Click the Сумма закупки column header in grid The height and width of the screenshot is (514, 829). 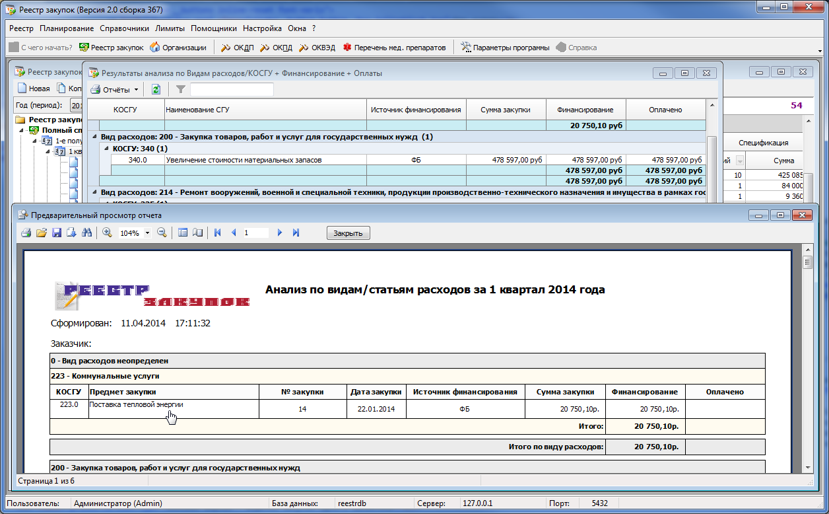pyautogui.click(x=506, y=110)
